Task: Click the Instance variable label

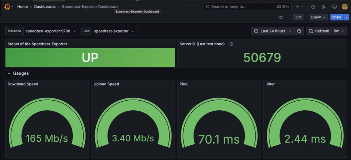Action: click(14, 31)
